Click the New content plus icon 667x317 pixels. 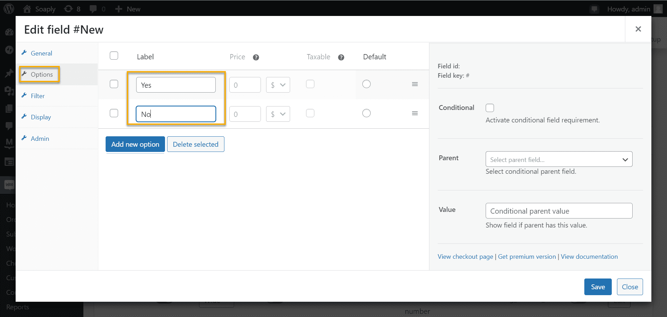click(118, 9)
